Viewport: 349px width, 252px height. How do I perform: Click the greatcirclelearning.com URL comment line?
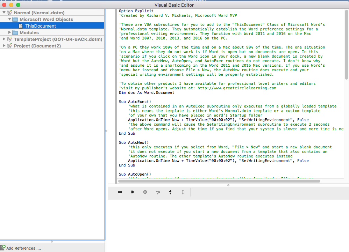[198, 88]
